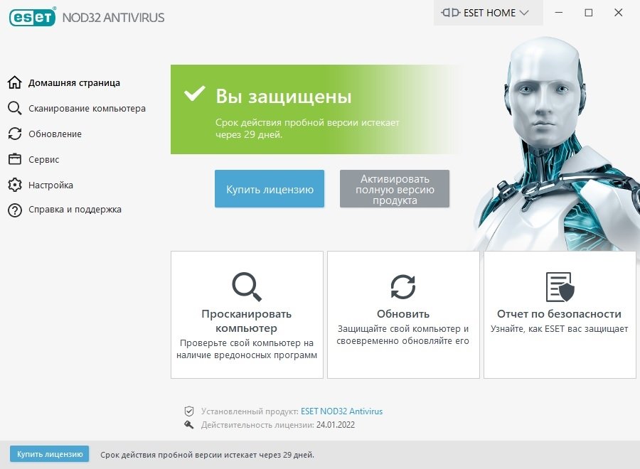Click the home icon beside Домашняя страница

coord(15,82)
